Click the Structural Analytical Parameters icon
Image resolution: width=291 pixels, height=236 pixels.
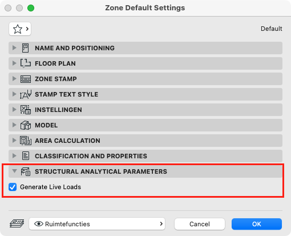tap(26, 171)
